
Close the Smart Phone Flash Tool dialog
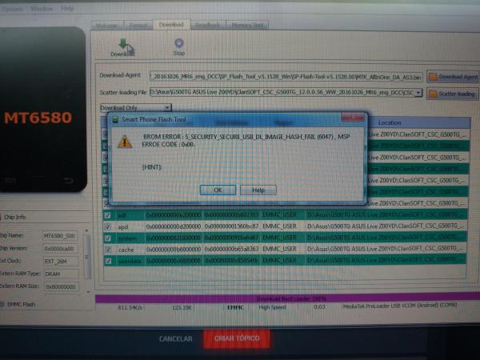pos(352,118)
